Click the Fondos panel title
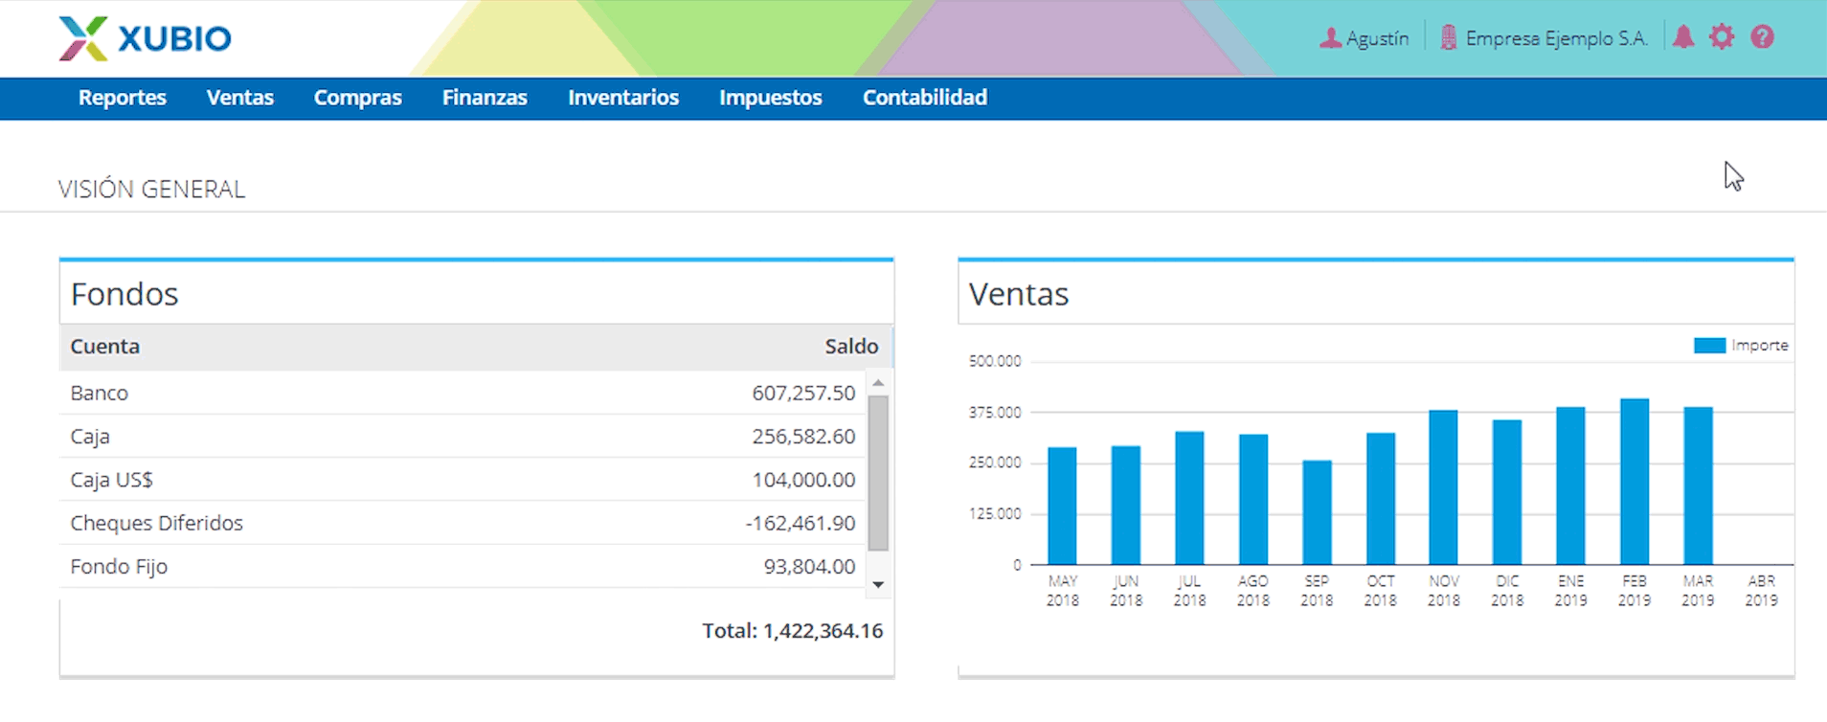 (x=124, y=294)
